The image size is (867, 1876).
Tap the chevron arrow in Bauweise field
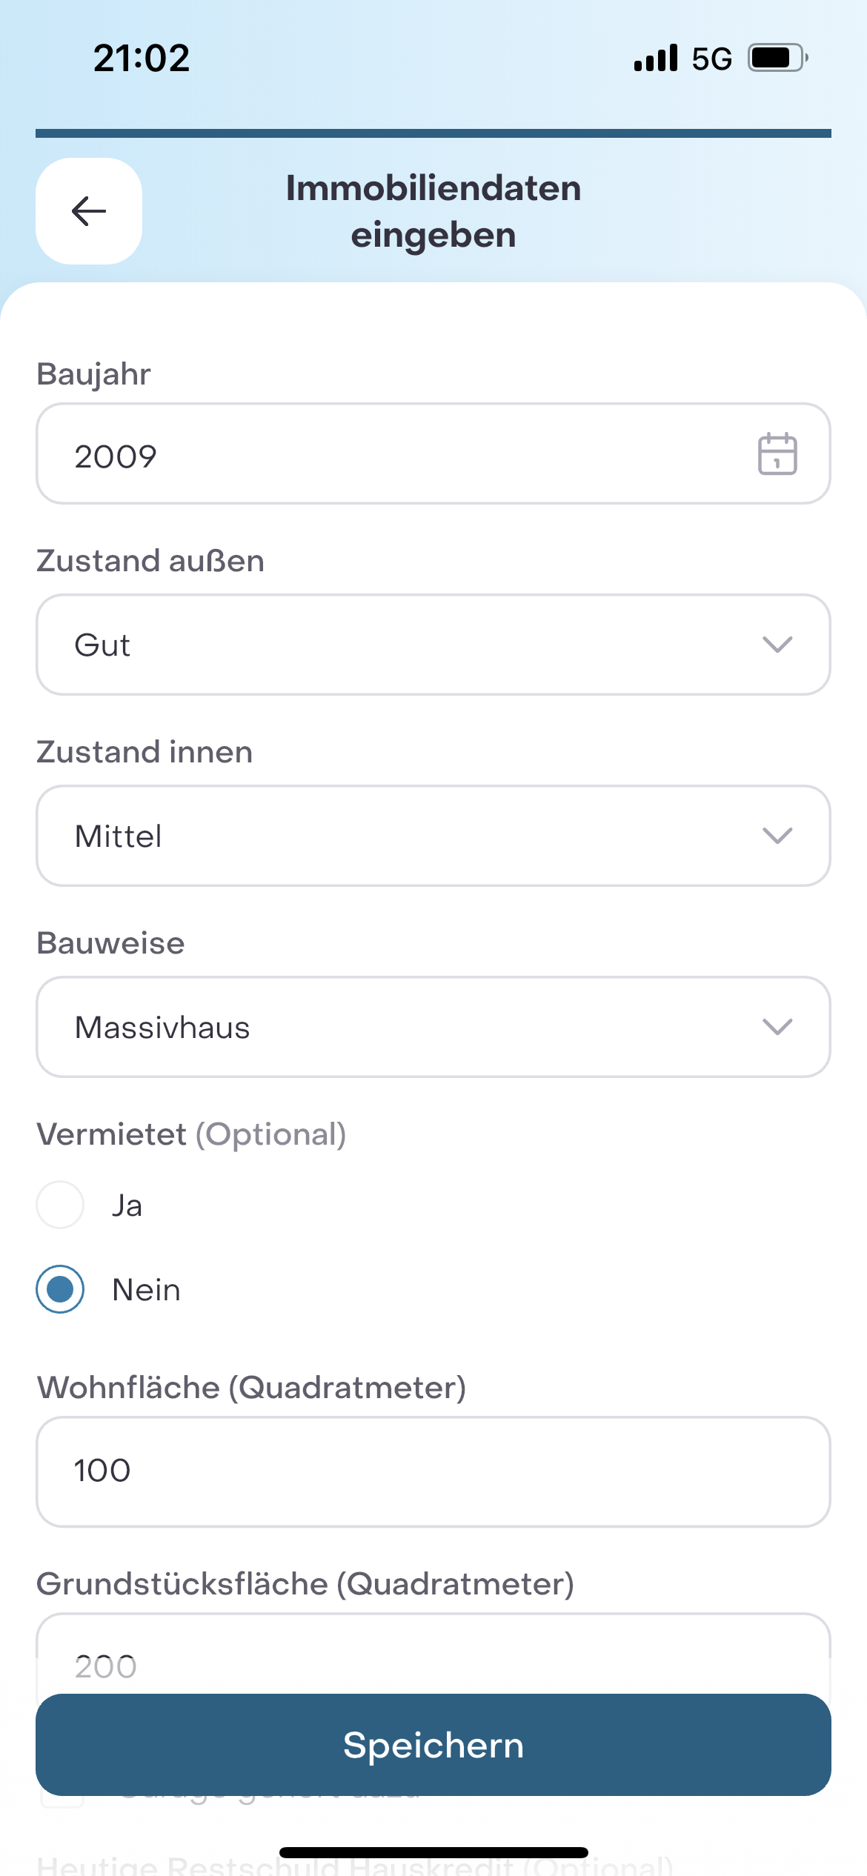[x=777, y=1027]
